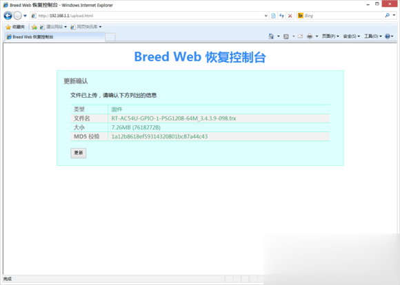Click inside the Bing search box
This screenshot has height=285, width=400.
tap(343, 16)
